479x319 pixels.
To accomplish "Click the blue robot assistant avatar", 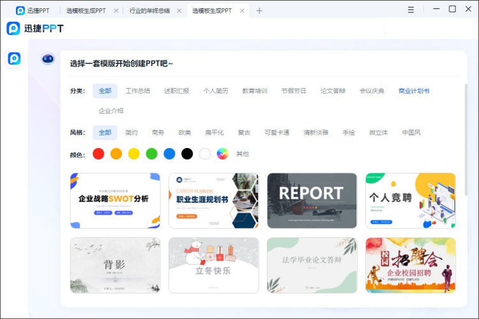I will (48, 59).
